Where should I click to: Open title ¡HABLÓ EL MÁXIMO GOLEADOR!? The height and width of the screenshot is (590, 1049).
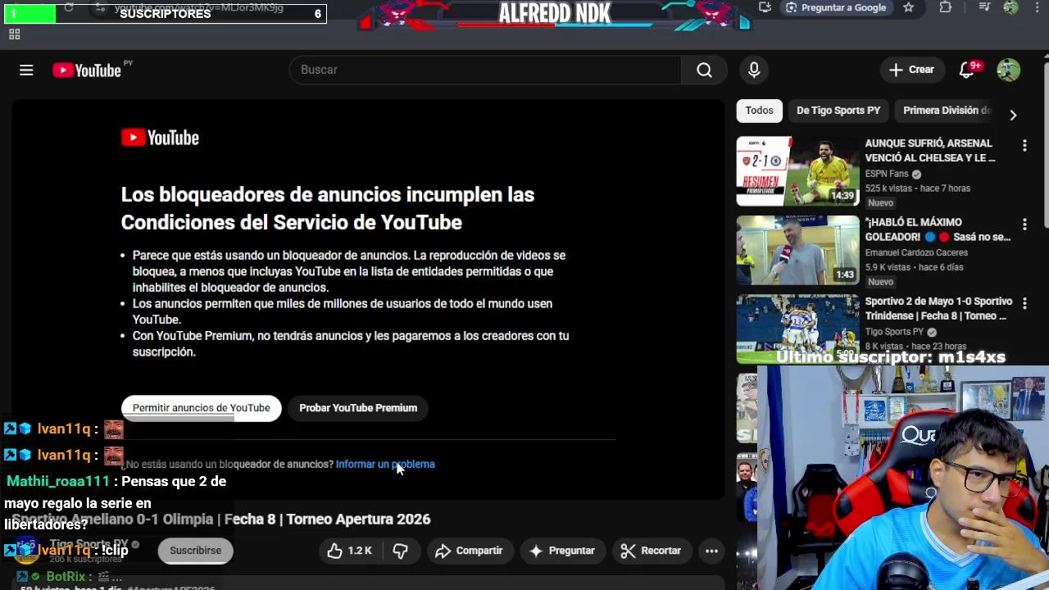click(938, 229)
